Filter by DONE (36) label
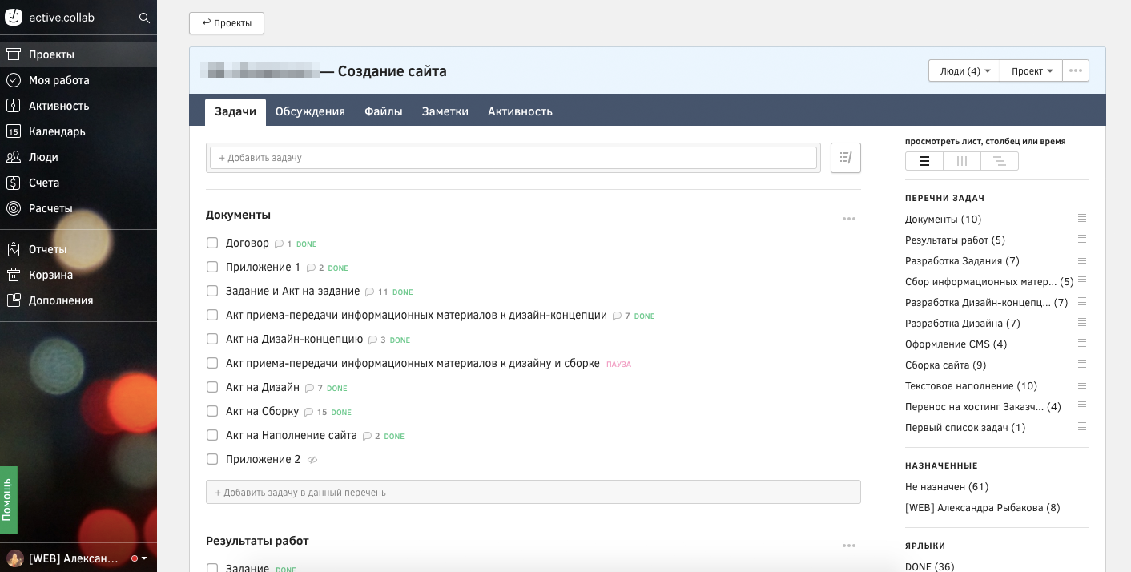The height and width of the screenshot is (572, 1131). click(929, 566)
